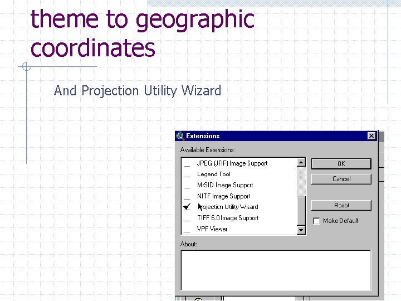Image resolution: width=401 pixels, height=301 pixels.
Task: Click the ArcView icon in Extensions title bar
Action: coord(180,136)
